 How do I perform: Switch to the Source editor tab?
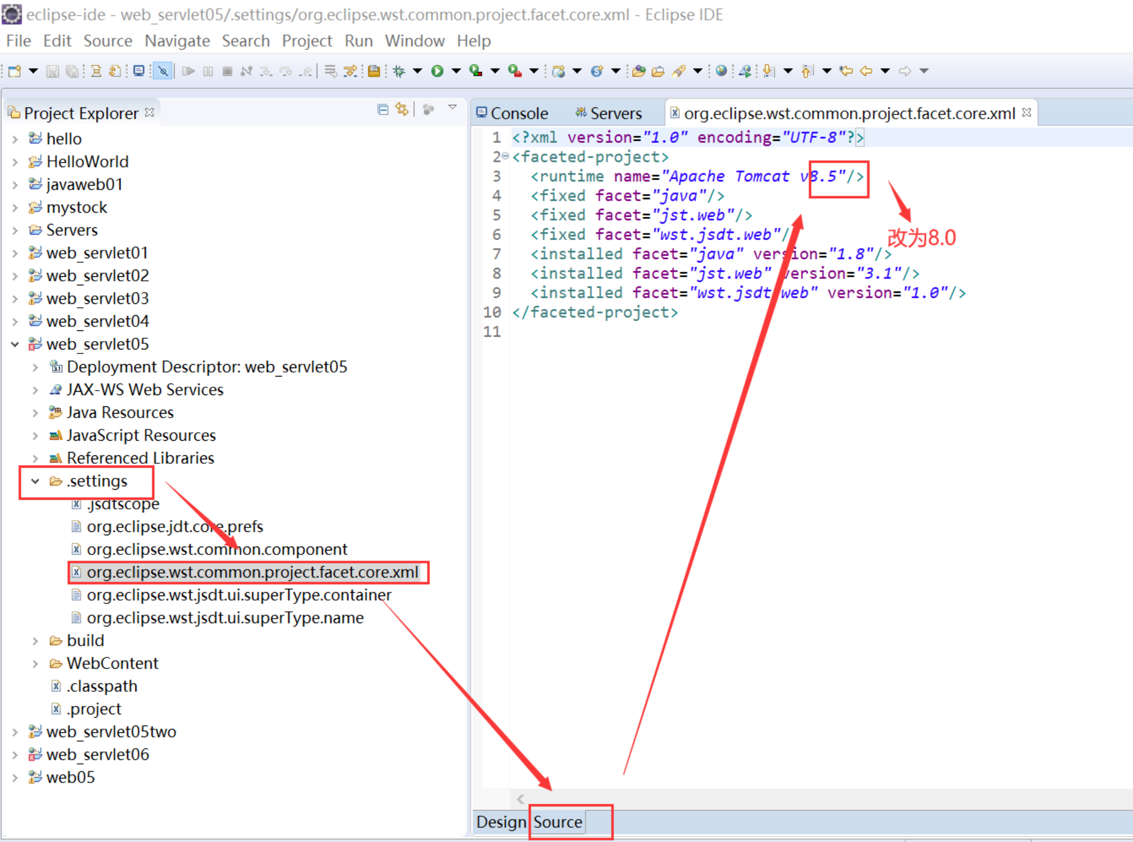558,822
